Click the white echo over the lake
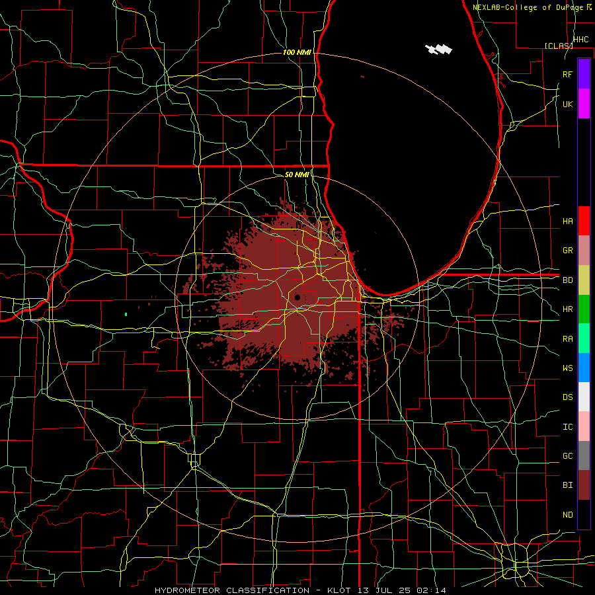Image resolution: width=595 pixels, height=595 pixels. pyautogui.click(x=439, y=49)
